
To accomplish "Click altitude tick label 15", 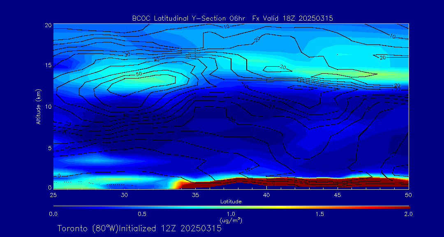I will pyautogui.click(x=48, y=65).
